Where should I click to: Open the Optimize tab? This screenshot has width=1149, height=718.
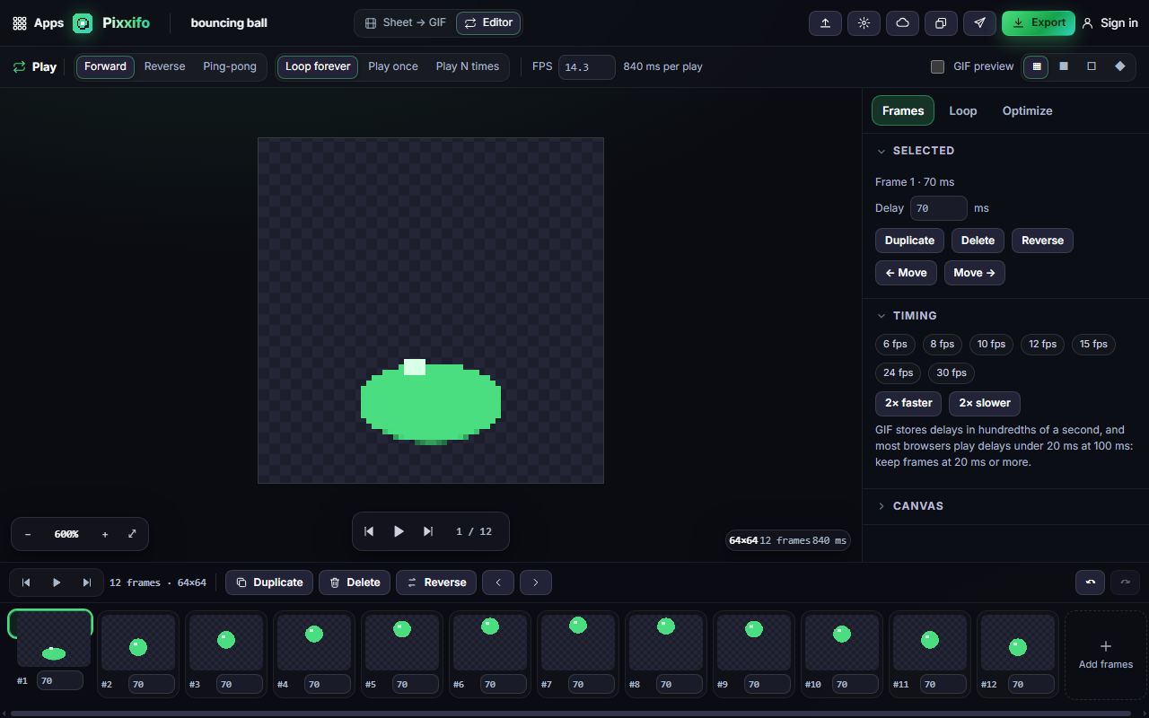1027,110
